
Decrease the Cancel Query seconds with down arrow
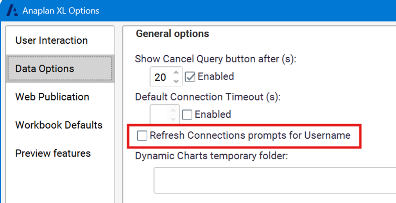coord(176,81)
